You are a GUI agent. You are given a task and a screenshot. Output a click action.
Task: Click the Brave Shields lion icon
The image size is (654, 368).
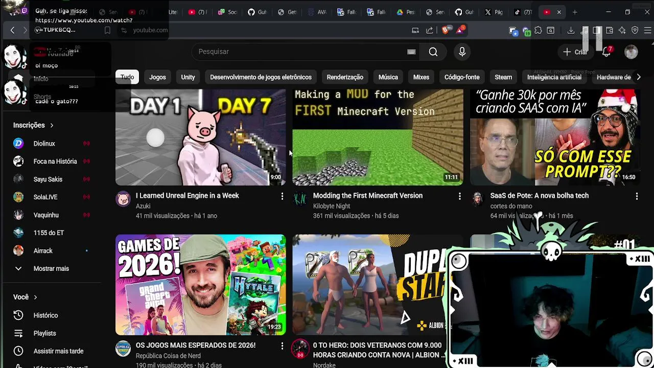click(445, 30)
